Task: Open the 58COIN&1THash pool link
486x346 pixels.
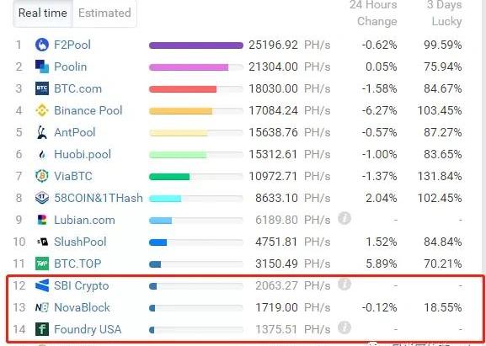Action: pyautogui.click(x=99, y=198)
